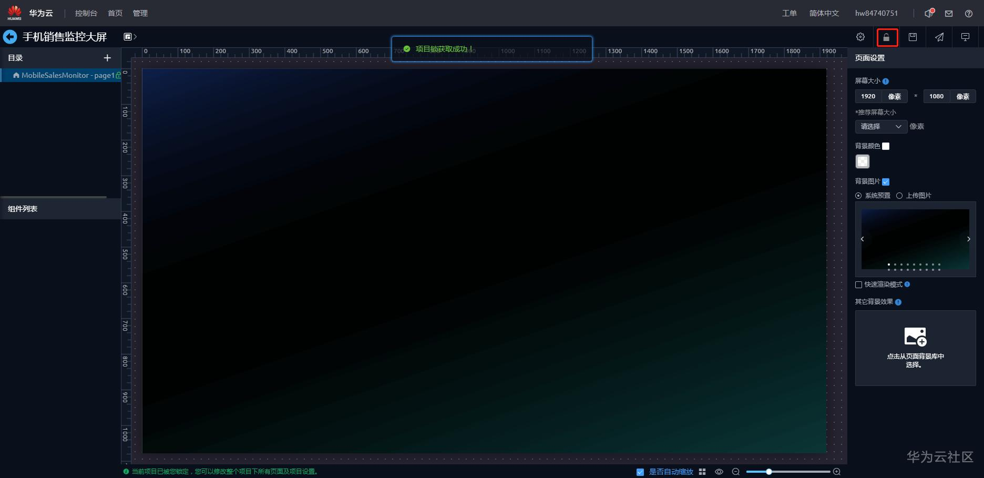984x478 pixels.
Task: Click the zoom-in magnifier icon
Action: (x=837, y=472)
